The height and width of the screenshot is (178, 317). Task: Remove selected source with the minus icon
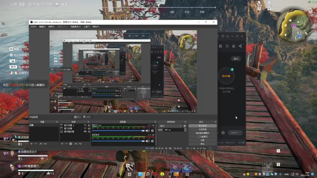click(66, 144)
